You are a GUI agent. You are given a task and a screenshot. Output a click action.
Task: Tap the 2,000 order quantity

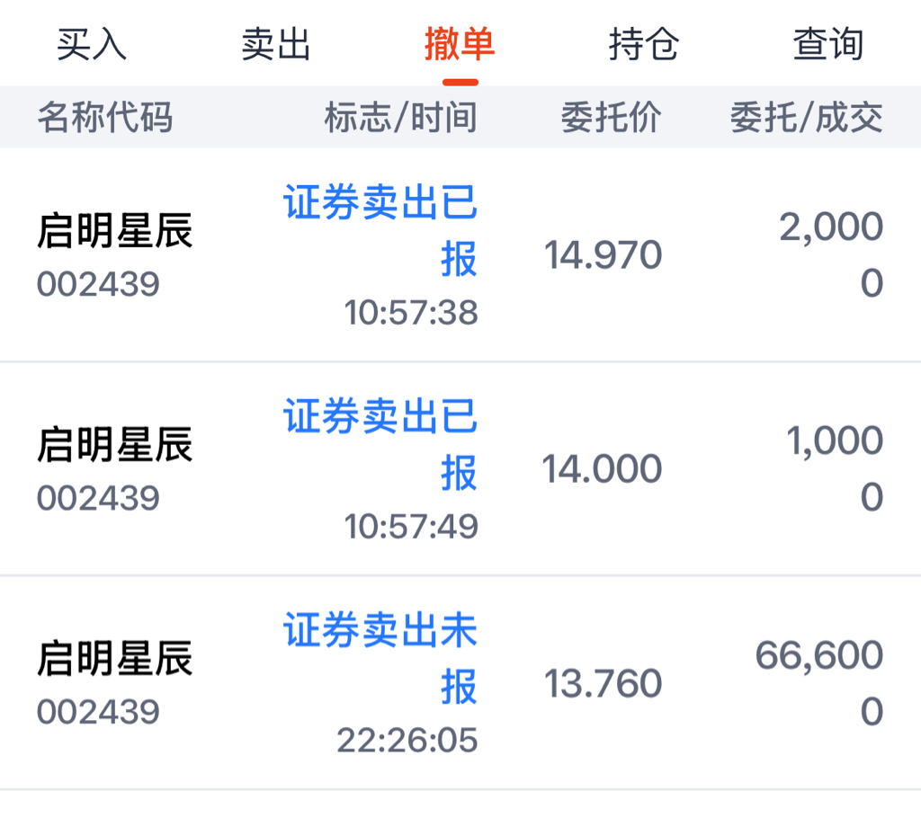(830, 227)
